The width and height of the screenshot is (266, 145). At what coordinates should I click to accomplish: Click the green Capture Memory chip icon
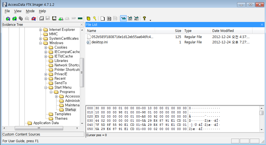[80, 18]
